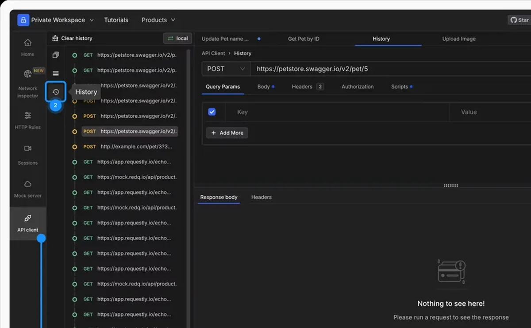Open the Mock server section
This screenshot has height=328, width=531.
click(27, 189)
